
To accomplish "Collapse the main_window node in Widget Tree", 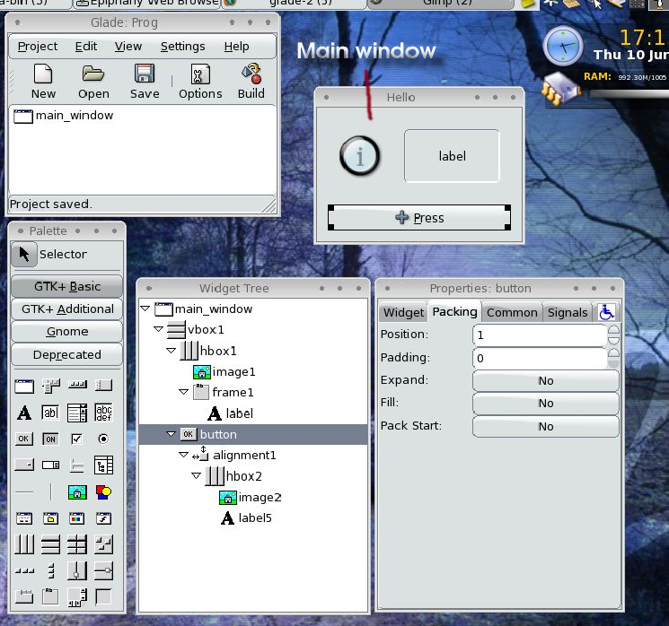I will click(145, 309).
